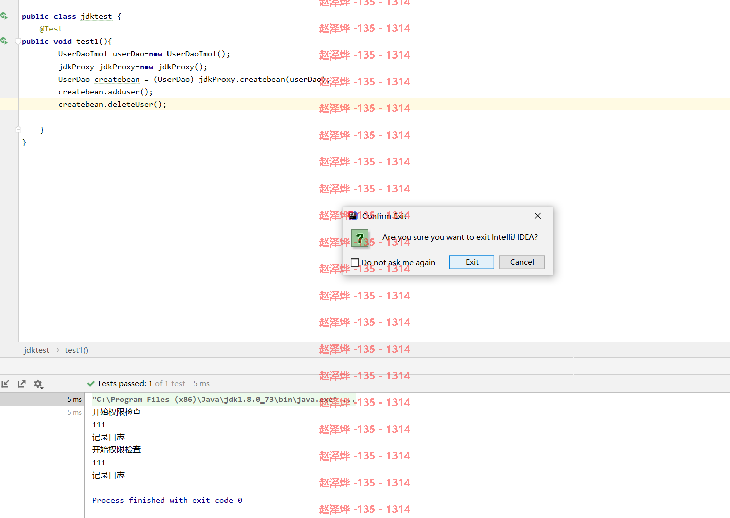
Task: Confirm by clicking the Exit button
Action: pyautogui.click(x=472, y=262)
